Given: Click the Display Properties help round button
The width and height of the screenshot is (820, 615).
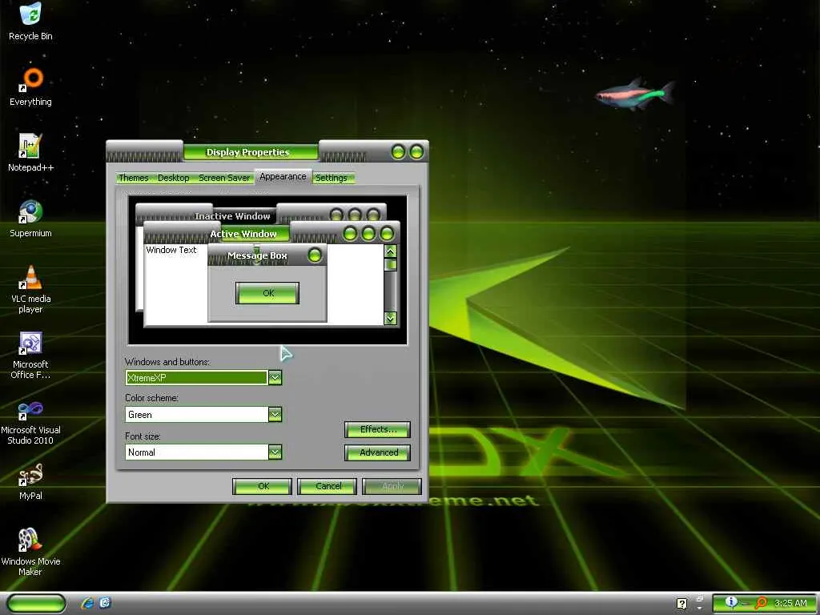Looking at the screenshot, I should tap(399, 152).
